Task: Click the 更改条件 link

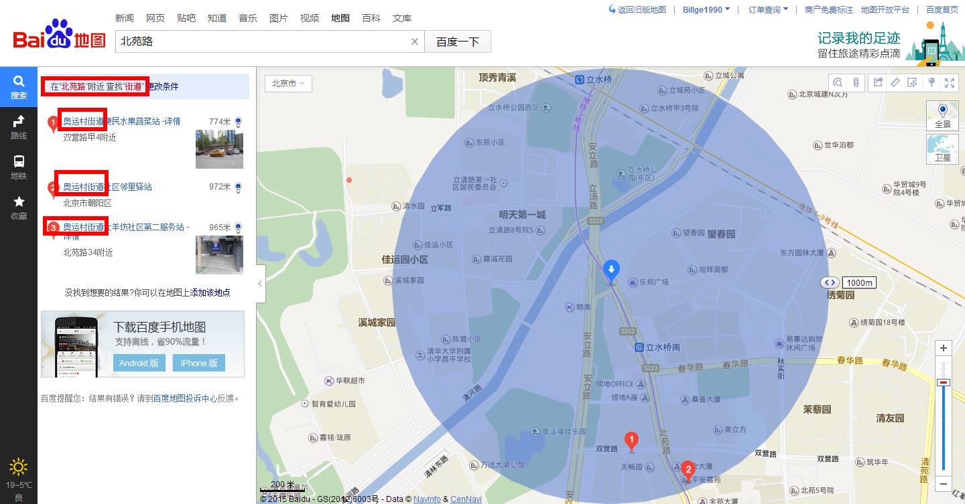Action: [x=163, y=86]
